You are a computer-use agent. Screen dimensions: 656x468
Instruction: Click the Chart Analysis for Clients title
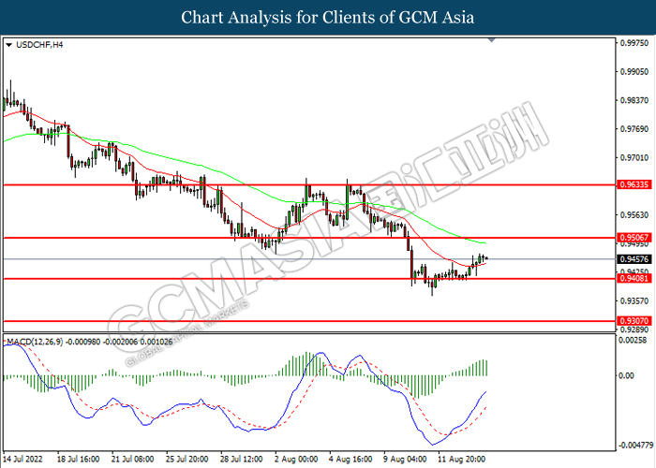tap(328, 18)
